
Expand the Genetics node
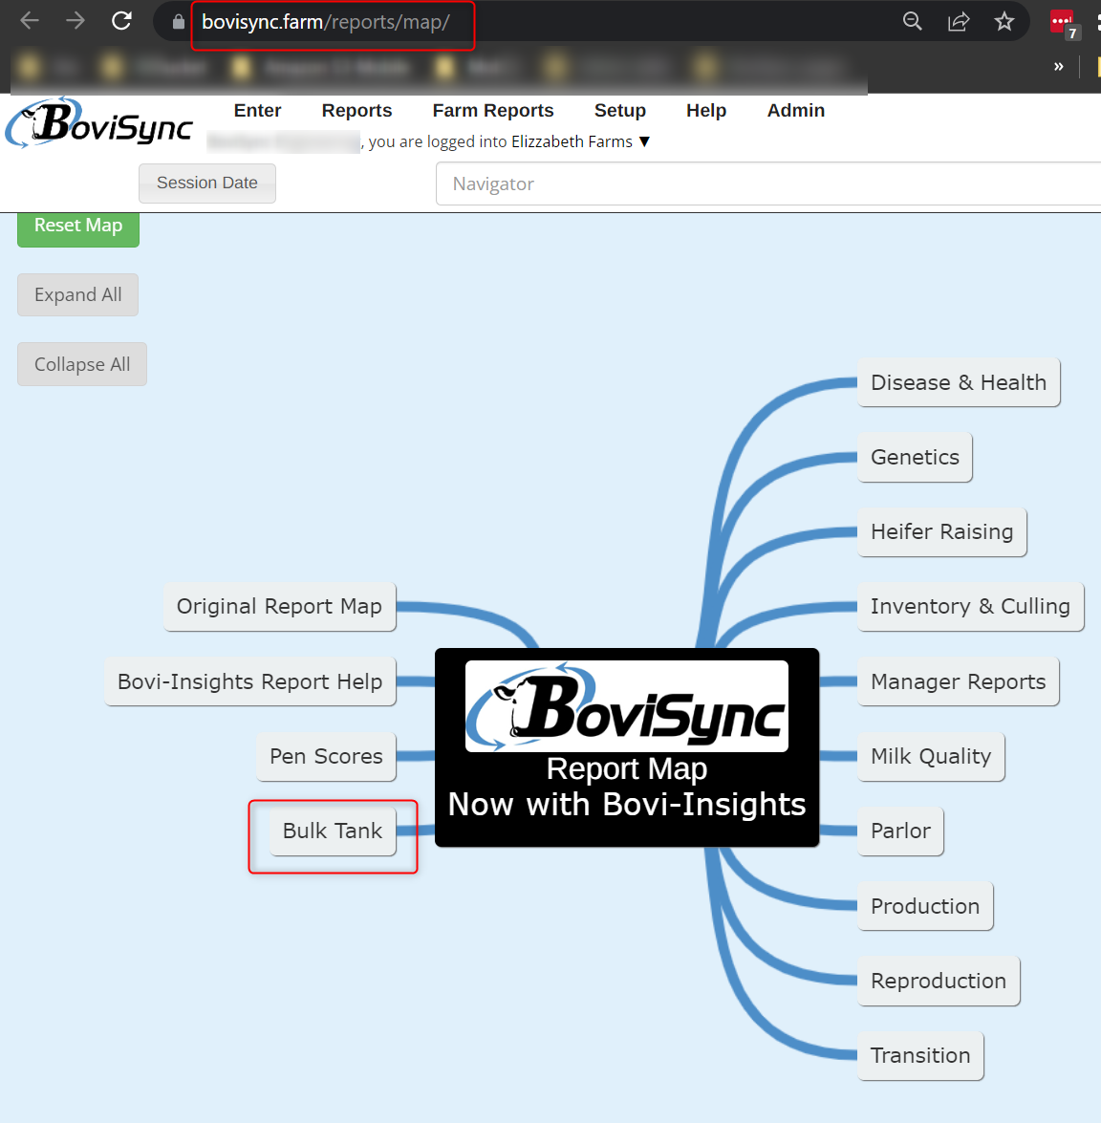[915, 457]
